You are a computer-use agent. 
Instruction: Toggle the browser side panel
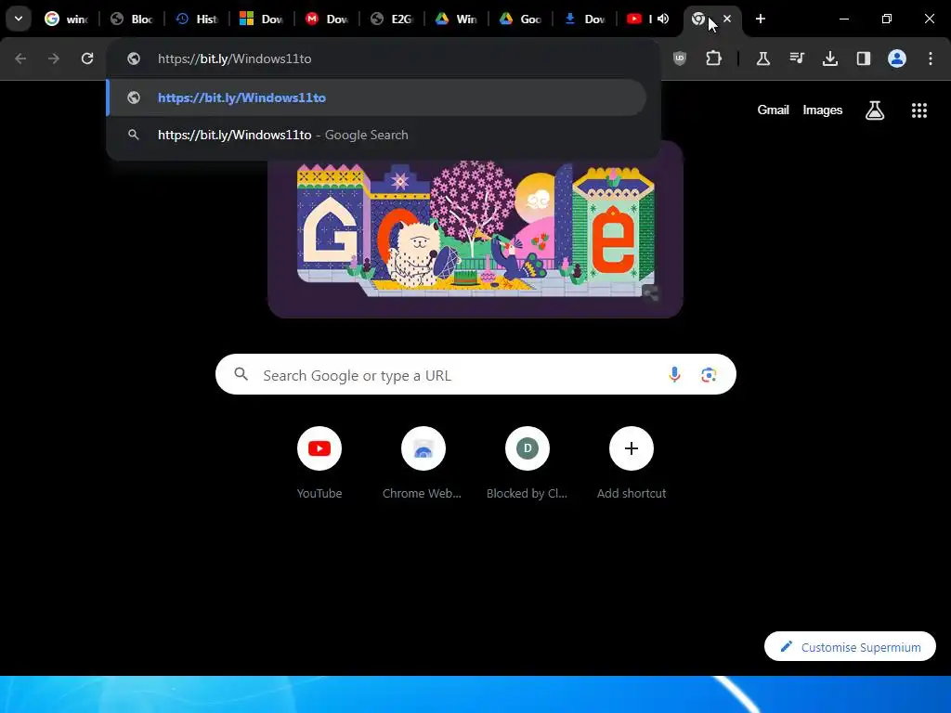(863, 58)
